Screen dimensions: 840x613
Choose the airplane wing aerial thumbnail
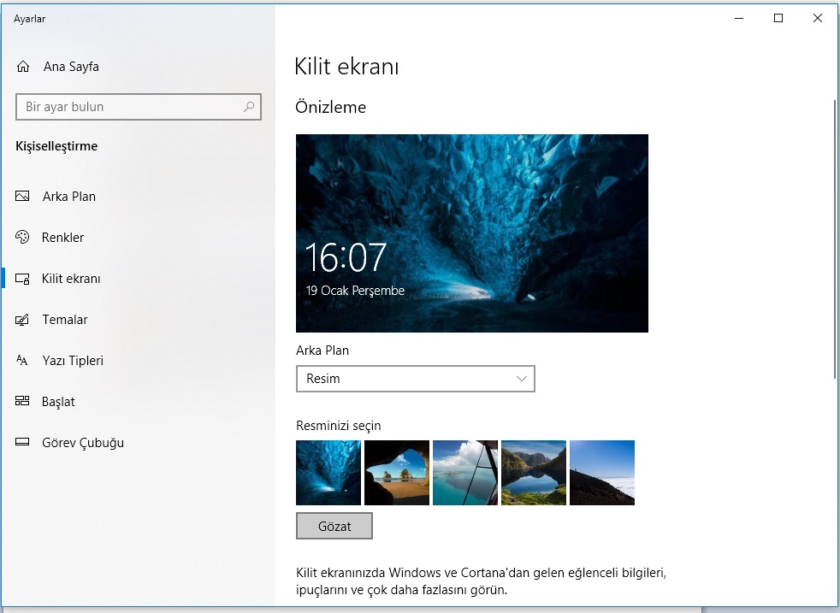tap(465, 473)
